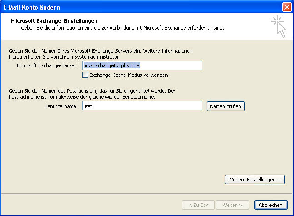Click the Microsoft Exchange-Server label
The width and height of the screenshot is (294, 216).
[x=47, y=66]
